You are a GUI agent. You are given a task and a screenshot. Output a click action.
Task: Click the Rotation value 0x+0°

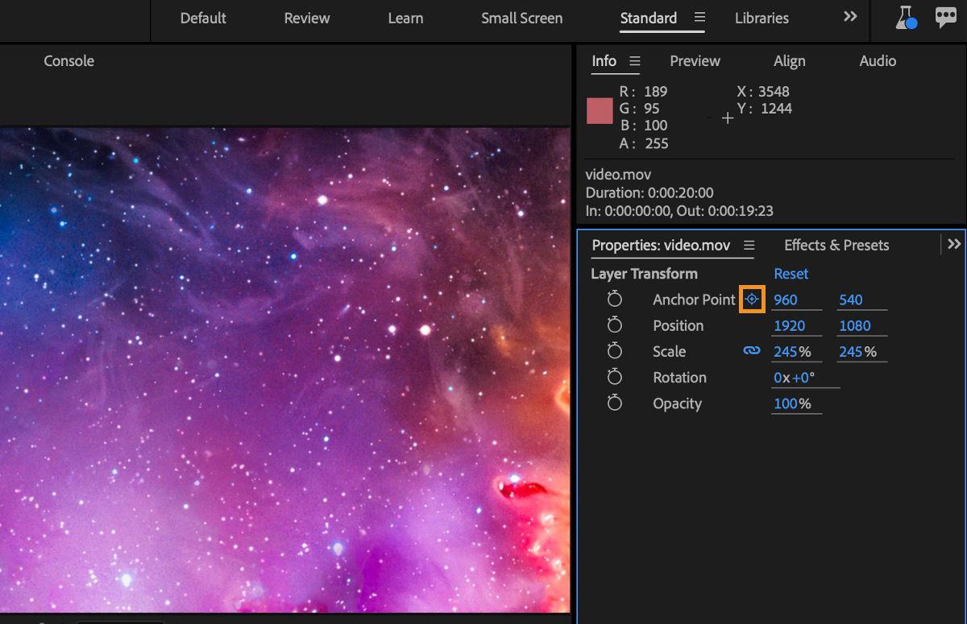pyautogui.click(x=794, y=377)
